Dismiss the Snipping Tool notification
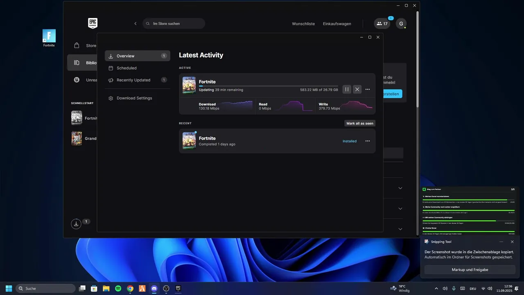The image size is (524, 295). click(x=512, y=242)
